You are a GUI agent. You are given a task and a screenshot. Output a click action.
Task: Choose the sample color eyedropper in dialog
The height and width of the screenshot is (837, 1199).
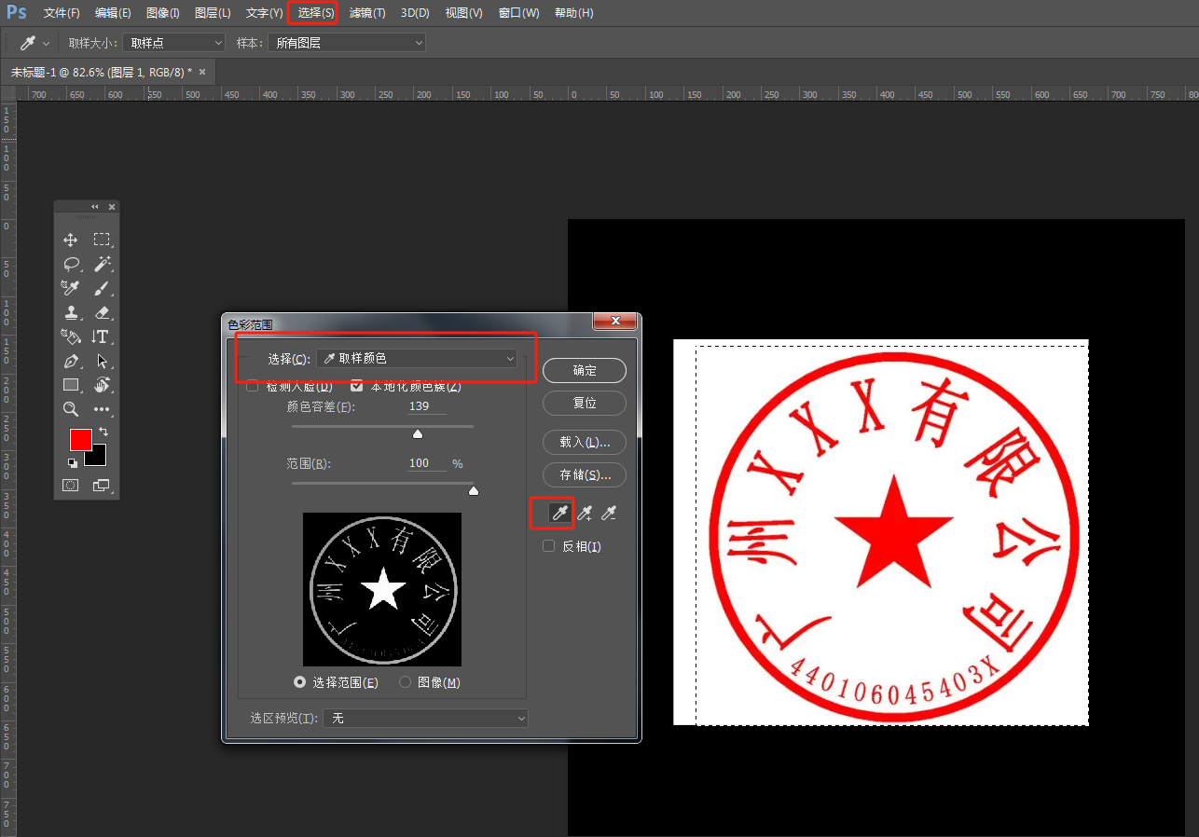[559, 513]
